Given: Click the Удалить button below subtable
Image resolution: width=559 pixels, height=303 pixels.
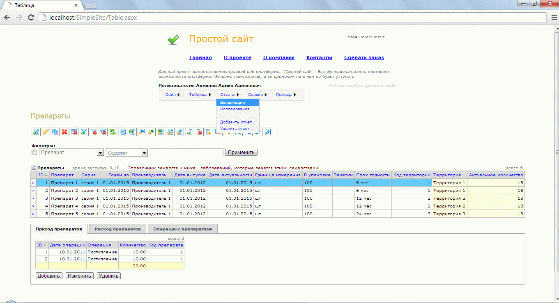Looking at the screenshot, I should tap(109, 276).
